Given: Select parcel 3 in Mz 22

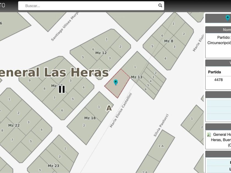Looking at the screenshot, I should click(x=28, y=122).
